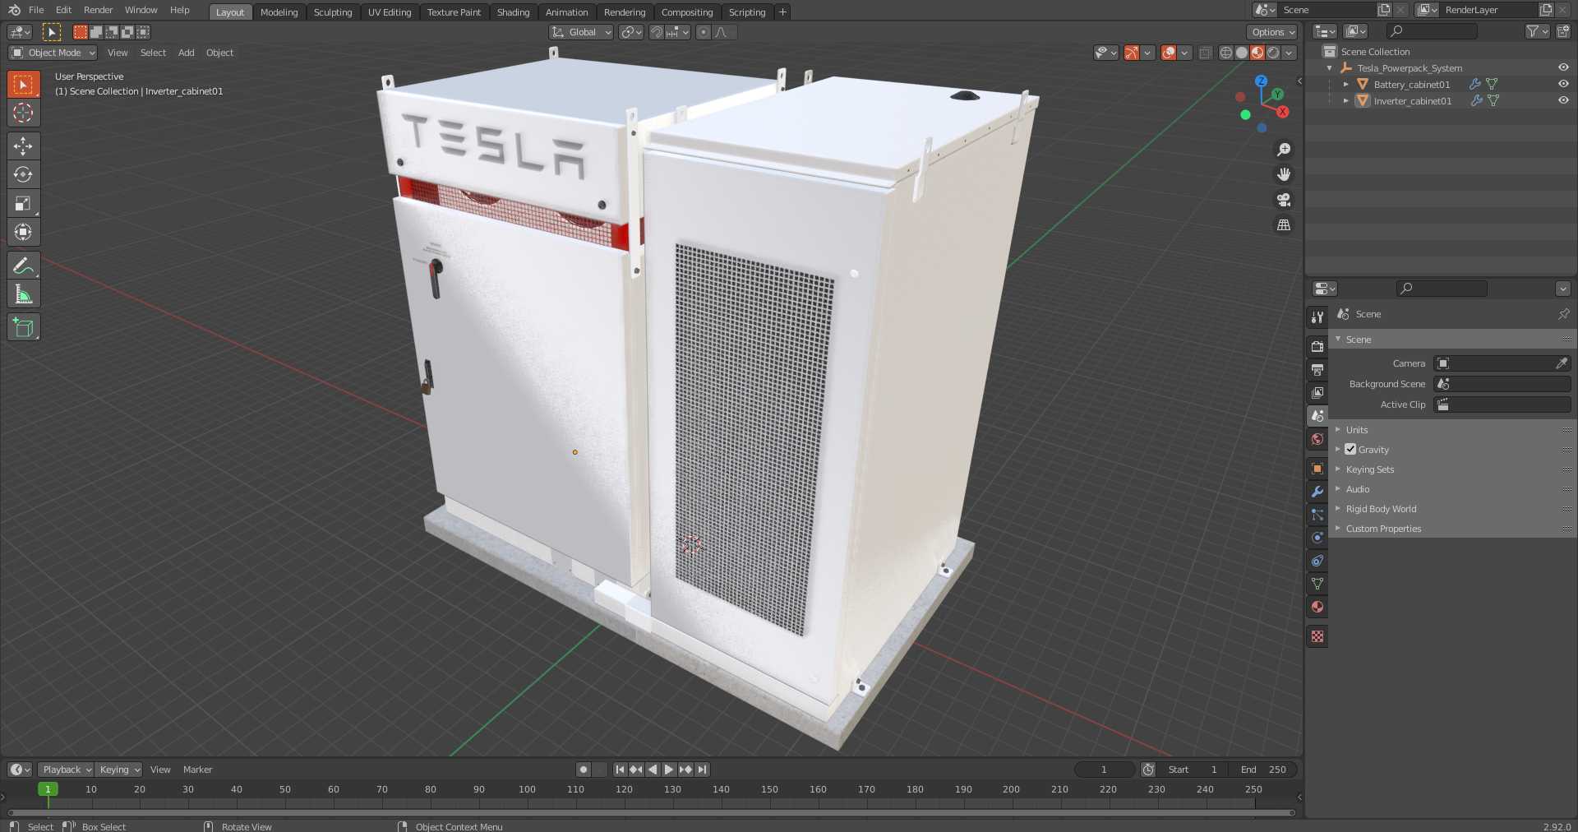Screen dimensions: 1578x832
Task: Switch to solid viewport shading
Action: [x=1241, y=53]
